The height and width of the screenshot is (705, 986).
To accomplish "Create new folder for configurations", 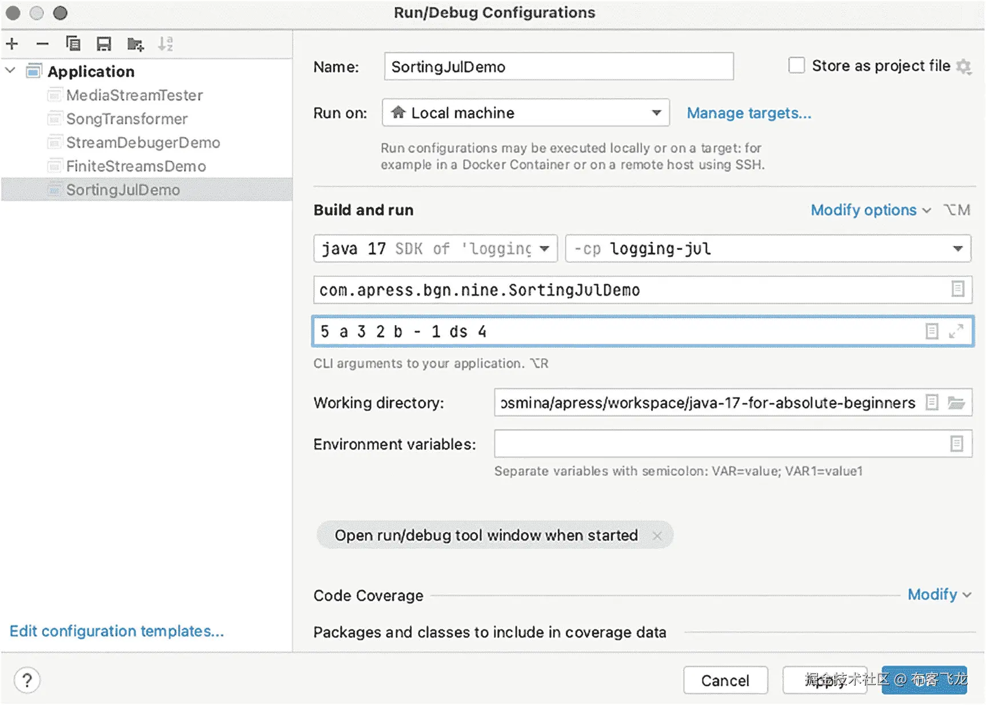I will click(x=135, y=44).
